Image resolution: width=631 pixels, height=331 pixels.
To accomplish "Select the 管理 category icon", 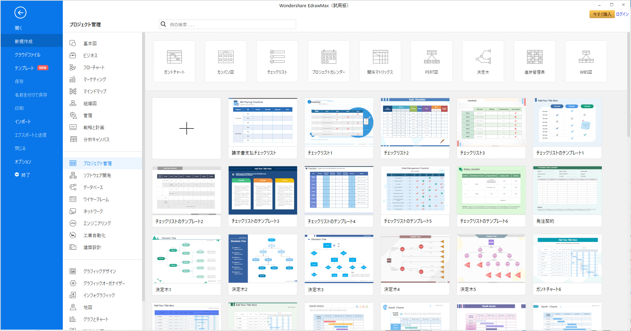I will click(73, 115).
